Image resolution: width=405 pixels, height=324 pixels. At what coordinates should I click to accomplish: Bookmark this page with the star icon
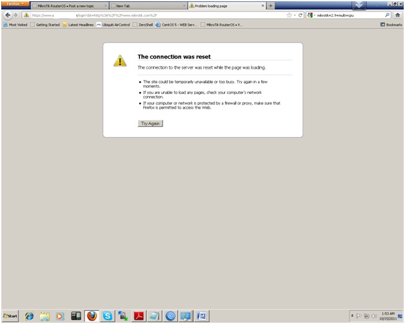pyautogui.click(x=289, y=15)
